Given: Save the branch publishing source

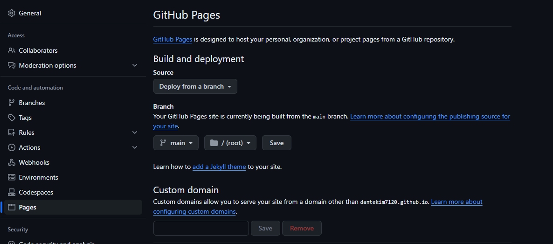Looking at the screenshot, I should (276, 143).
